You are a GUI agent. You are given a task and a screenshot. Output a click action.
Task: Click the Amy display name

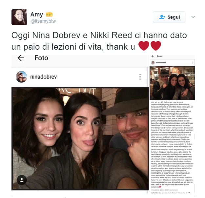coord(37,14)
